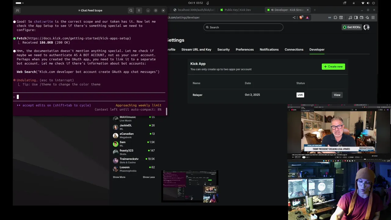391x220 pixels.
Task: Open the terminal hamburger menu
Action: tap(139, 10)
